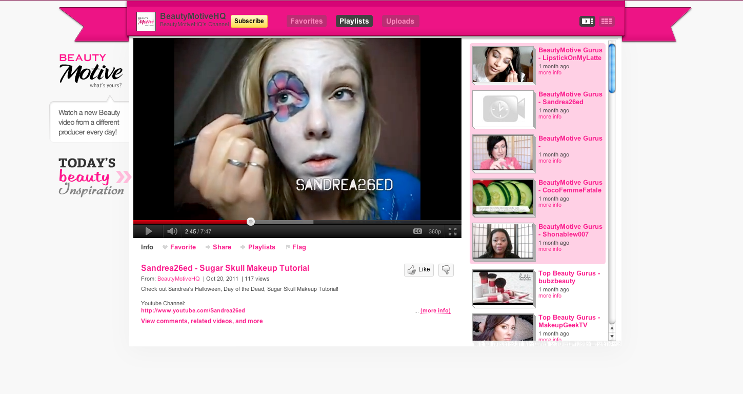Open the LipstickOnMyLatte video thumbnail
The height and width of the screenshot is (394, 743).
[x=503, y=65]
